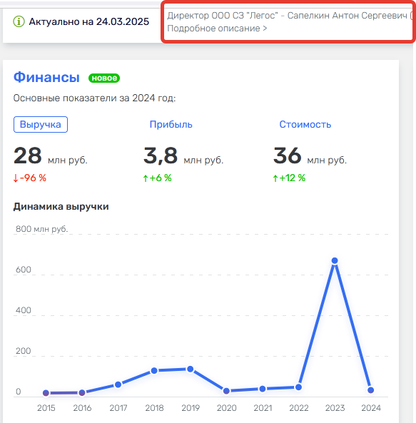Click the green info icon beside Актуально

pyautogui.click(x=19, y=21)
